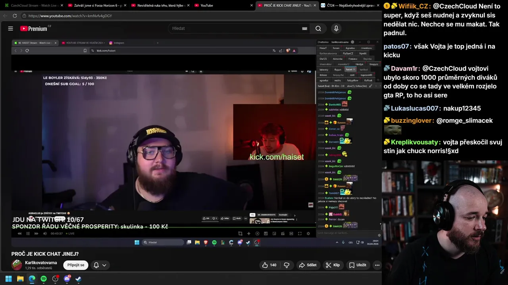Toggle embedded player fullscreen icon in video

pyautogui.click(x=300, y=234)
